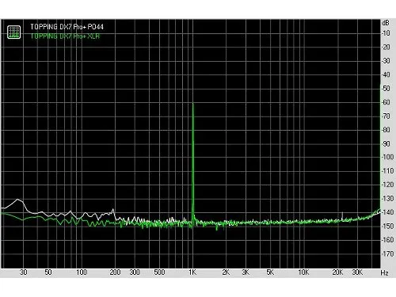Viewport: 396px width, 297px height.
Task: Click the Hz unit label on horizontal axis
Action: coord(384,272)
